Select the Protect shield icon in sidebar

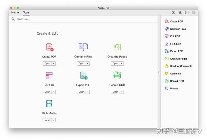166,89
